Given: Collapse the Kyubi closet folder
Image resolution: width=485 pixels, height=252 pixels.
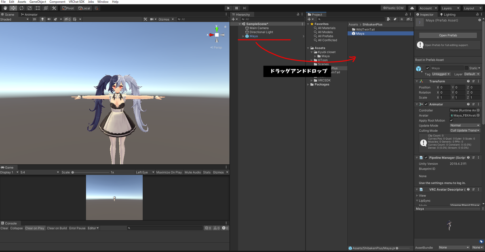Looking at the screenshot, I should pos(311,52).
